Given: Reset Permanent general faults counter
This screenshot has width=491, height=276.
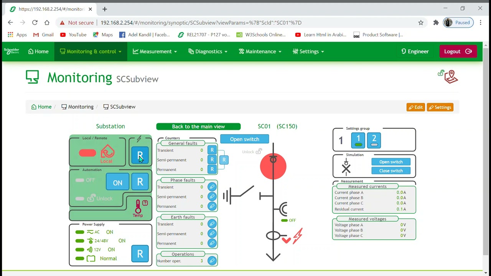Looking at the screenshot, I should click(212, 169).
